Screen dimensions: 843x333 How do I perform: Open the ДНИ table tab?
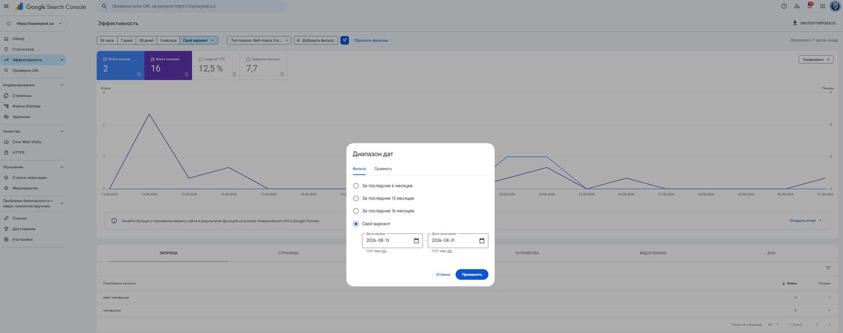click(771, 253)
